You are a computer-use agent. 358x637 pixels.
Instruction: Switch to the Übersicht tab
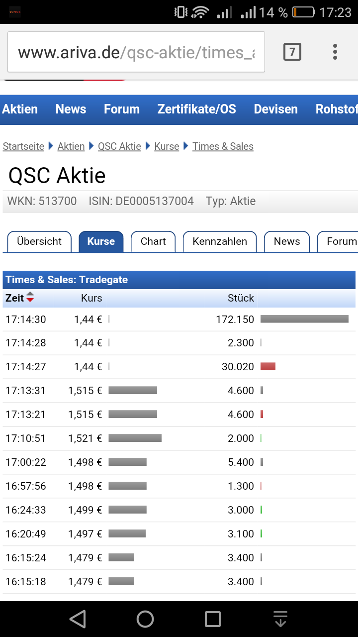(39, 241)
